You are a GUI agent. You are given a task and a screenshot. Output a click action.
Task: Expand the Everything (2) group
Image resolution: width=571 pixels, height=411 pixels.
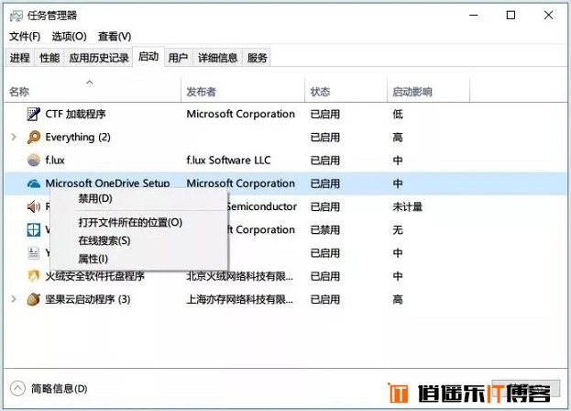[14, 137]
